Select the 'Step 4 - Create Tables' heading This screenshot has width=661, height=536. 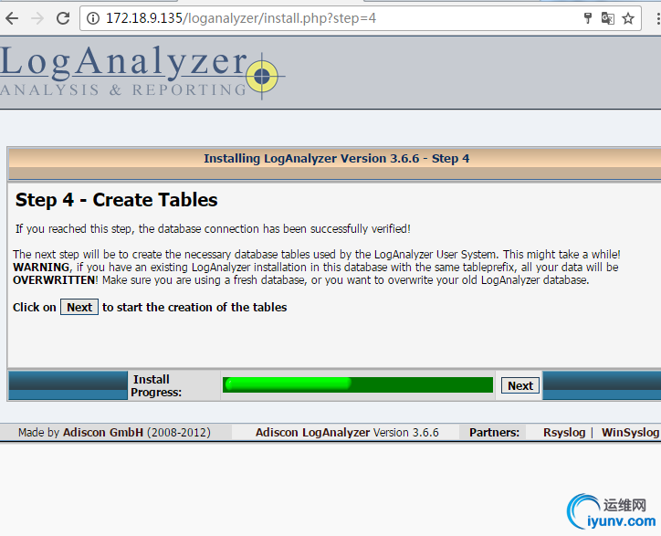point(116,199)
